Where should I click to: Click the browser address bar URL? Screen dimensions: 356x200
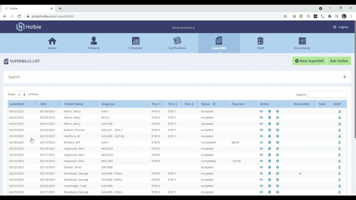pyautogui.click(x=53, y=16)
